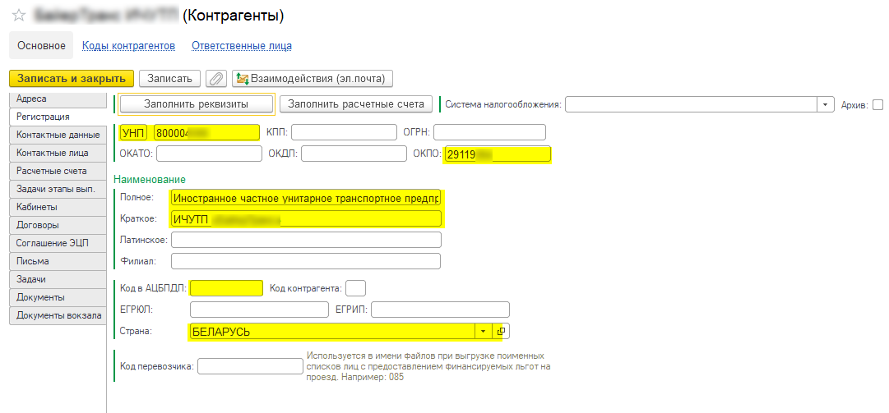889x413 pixels.
Task: Click into the КПП input field
Action: click(343, 132)
